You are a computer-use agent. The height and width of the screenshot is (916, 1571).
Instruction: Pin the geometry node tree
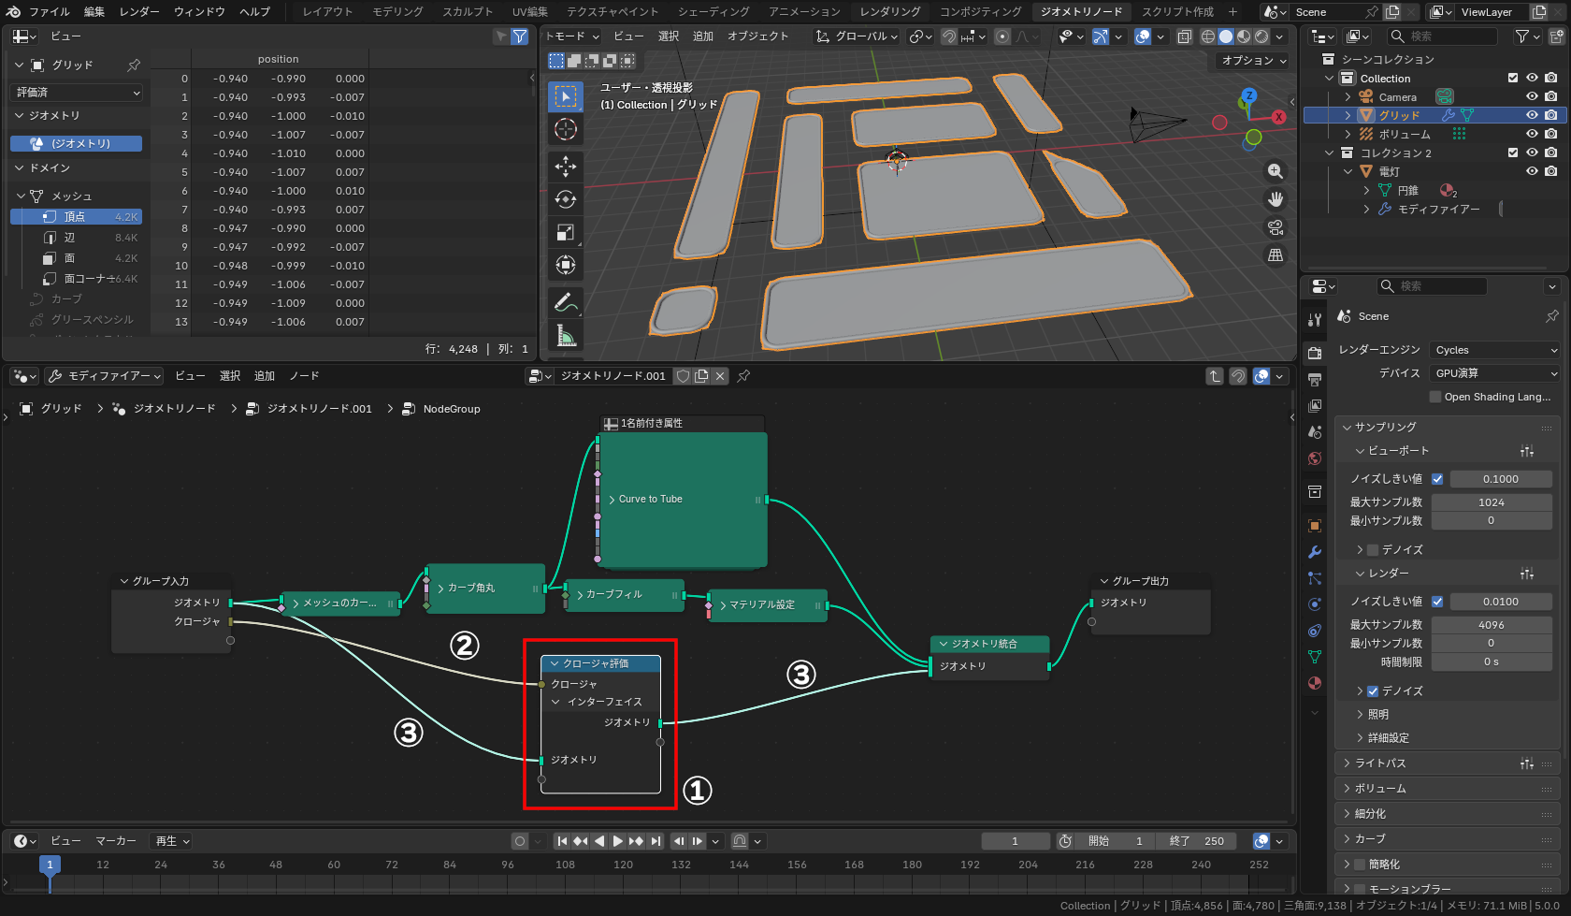pos(743,376)
